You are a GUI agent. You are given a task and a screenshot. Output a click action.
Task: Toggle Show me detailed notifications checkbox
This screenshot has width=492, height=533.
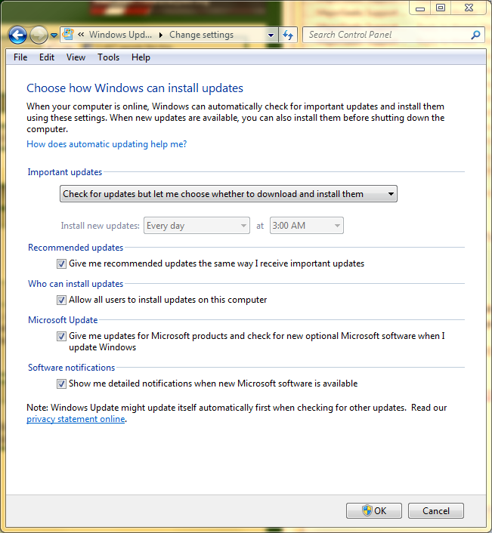pyautogui.click(x=62, y=384)
